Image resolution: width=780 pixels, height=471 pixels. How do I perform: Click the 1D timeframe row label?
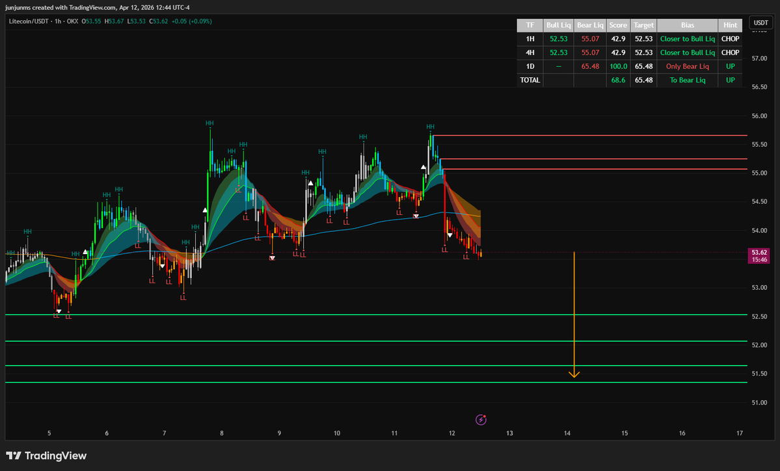pyautogui.click(x=530, y=66)
